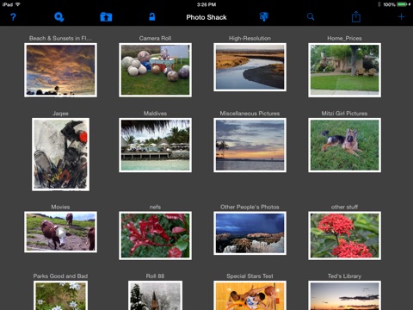Viewport: 413px width, 310px height.
Task: Select the other stuff red flowers album
Action: (344, 236)
